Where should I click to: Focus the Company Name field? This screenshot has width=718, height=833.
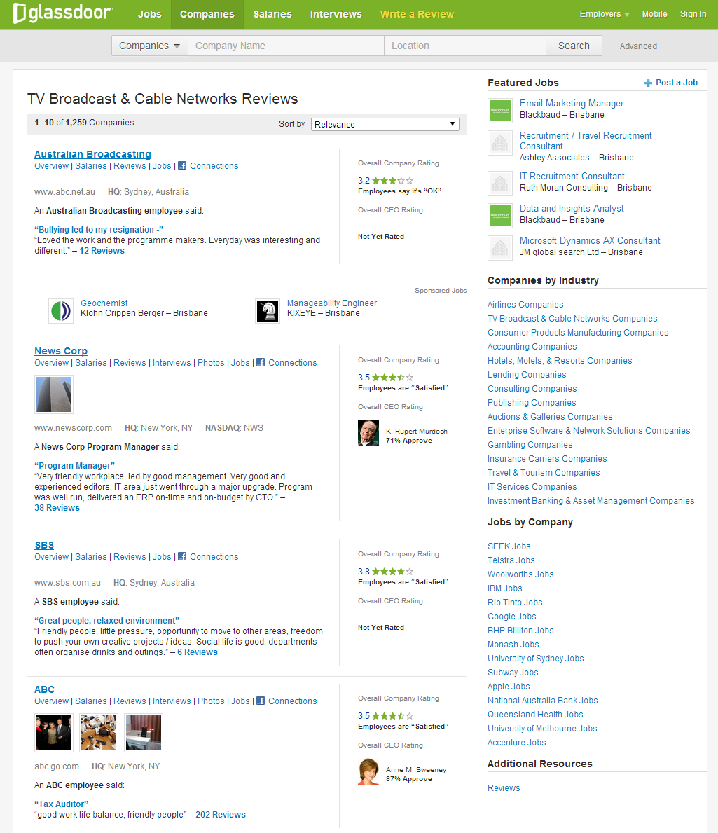pos(286,46)
